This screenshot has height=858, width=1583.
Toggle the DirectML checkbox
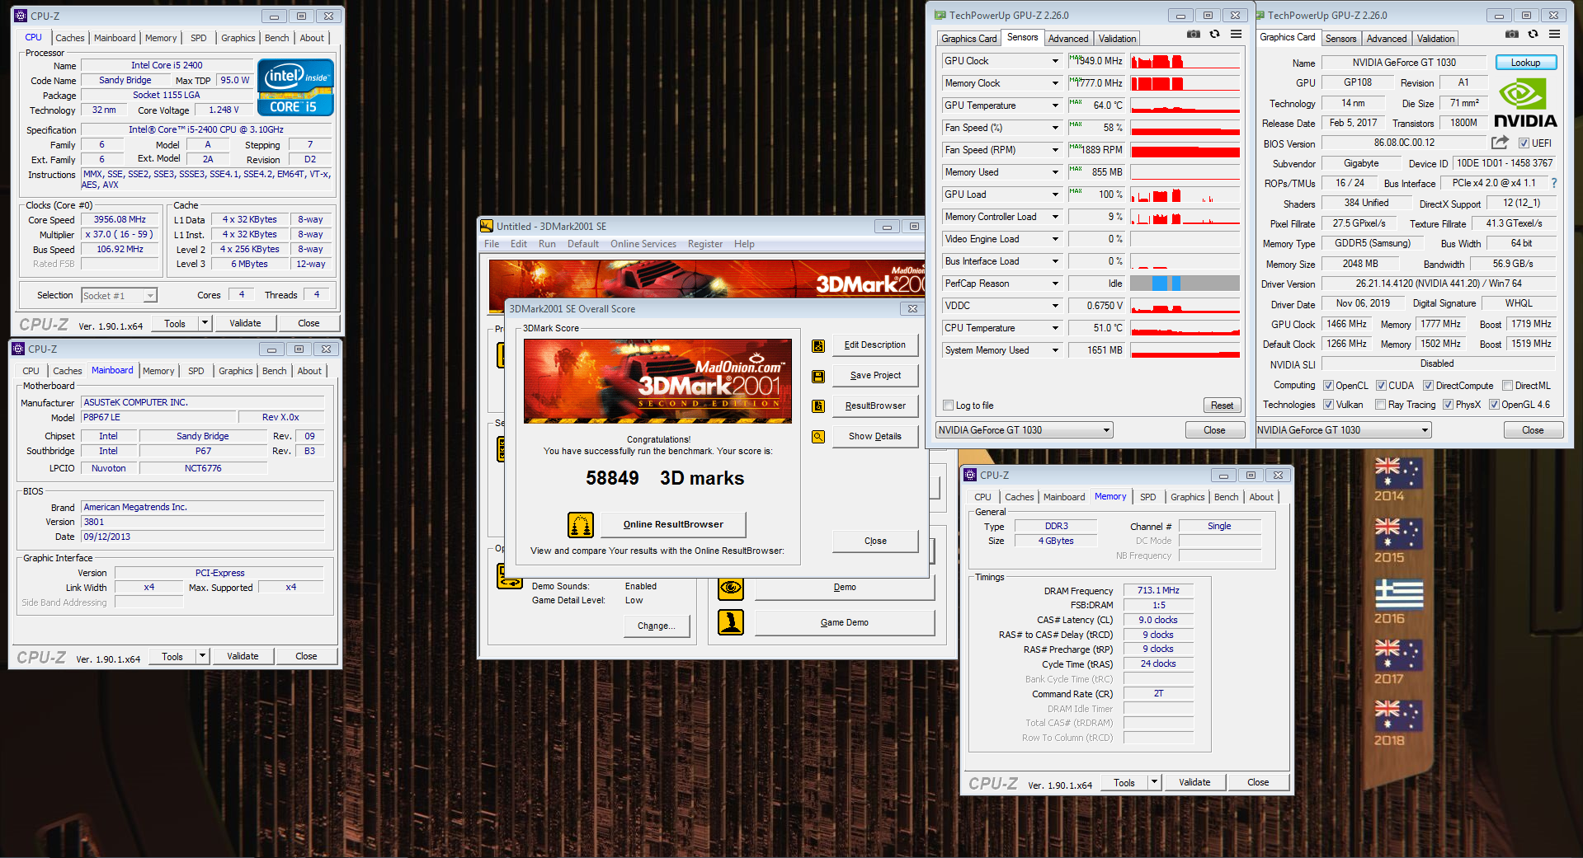tap(1507, 386)
